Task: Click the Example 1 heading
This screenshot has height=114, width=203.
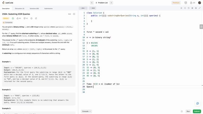Action: [x=6, y=62]
